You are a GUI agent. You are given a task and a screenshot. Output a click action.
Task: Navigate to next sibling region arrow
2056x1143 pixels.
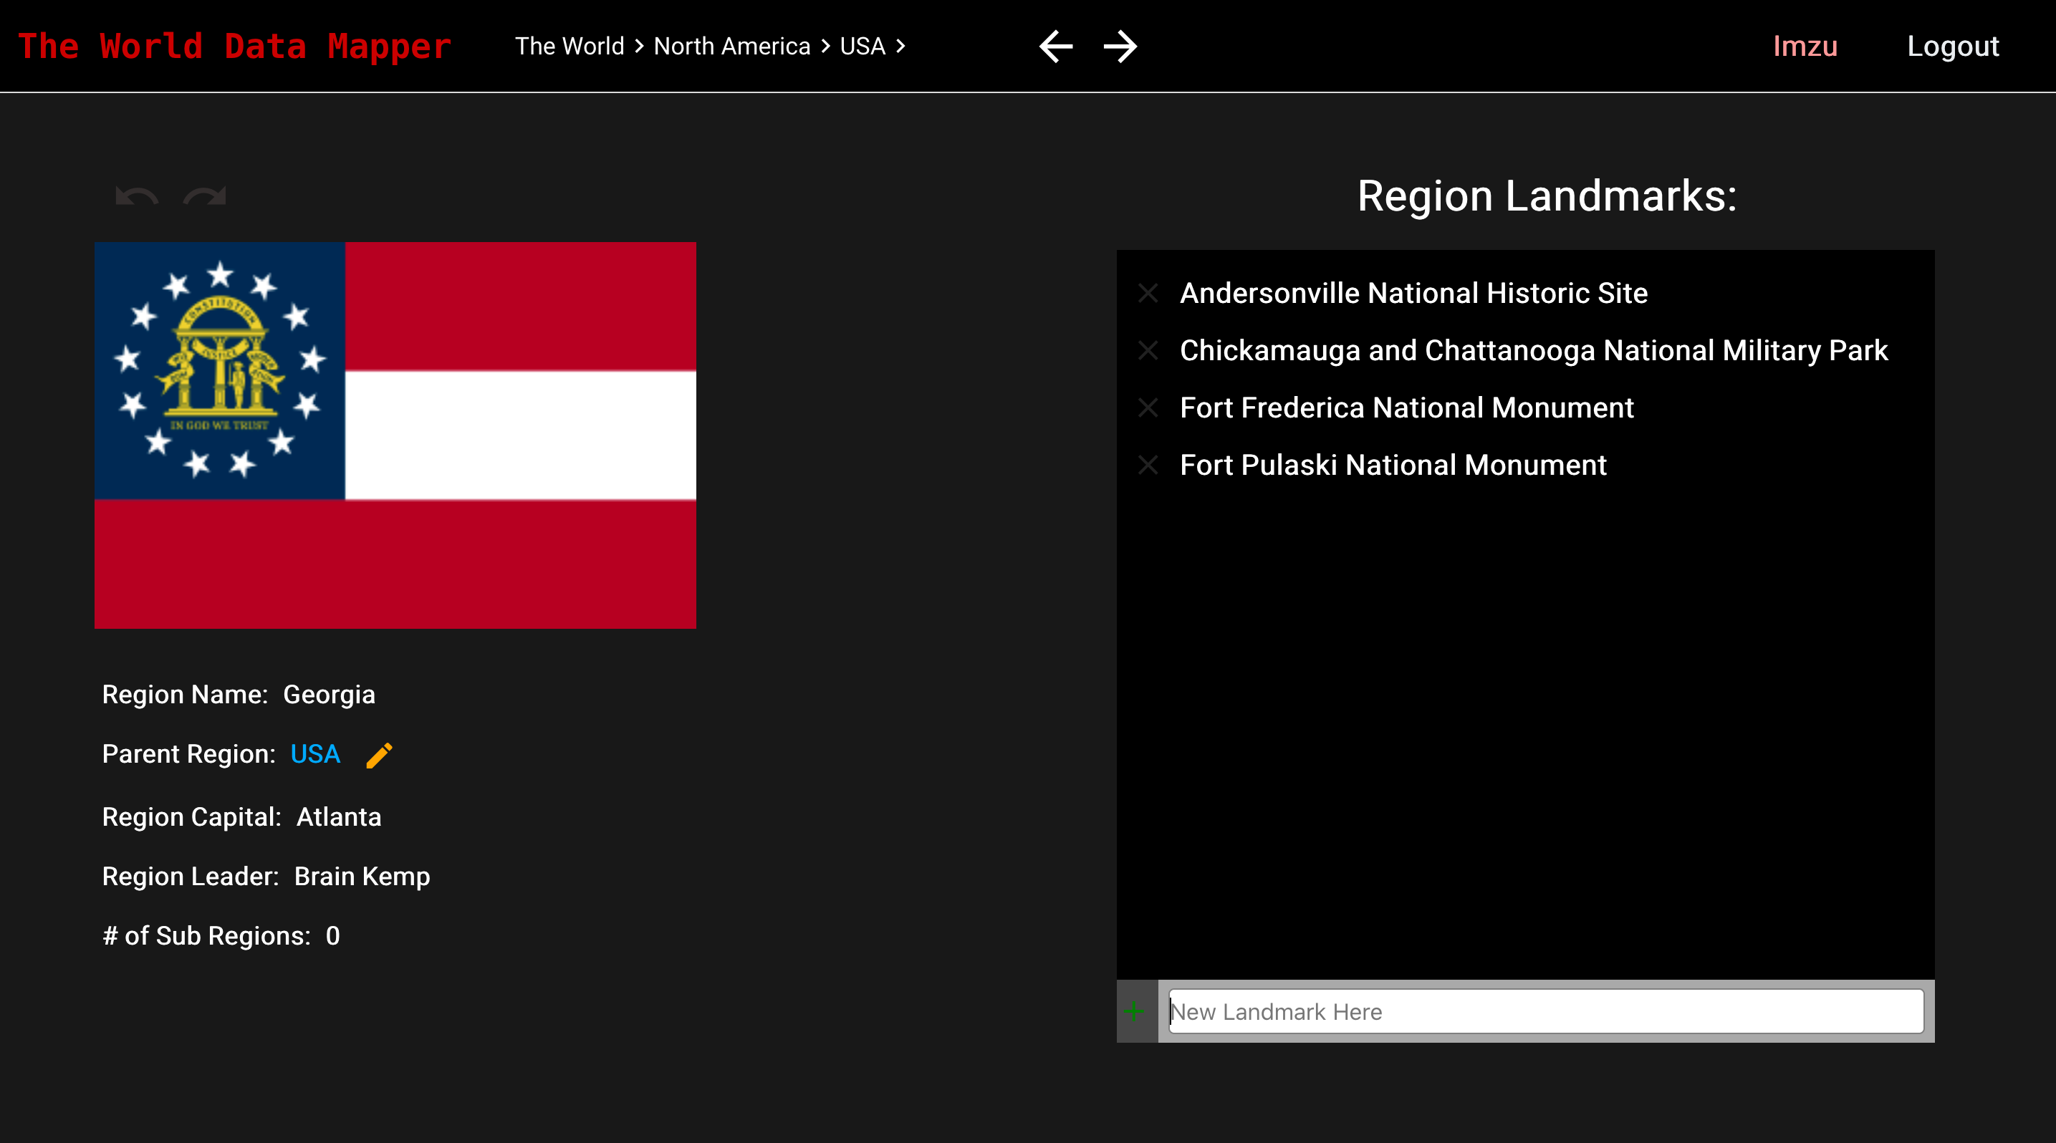(x=1120, y=47)
